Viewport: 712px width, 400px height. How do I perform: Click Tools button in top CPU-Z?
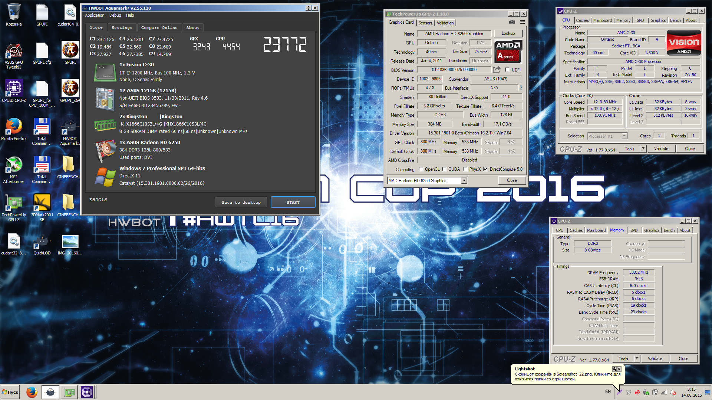(630, 149)
